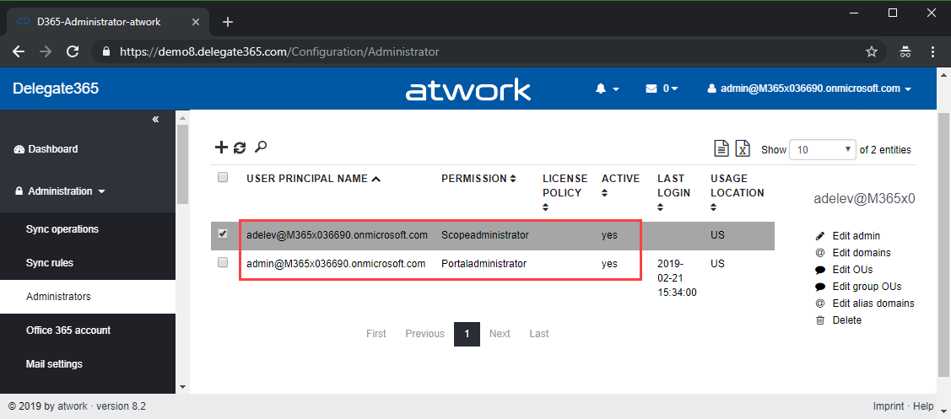Export list to Excel icon
This screenshot has width=951, height=419.
point(743,148)
